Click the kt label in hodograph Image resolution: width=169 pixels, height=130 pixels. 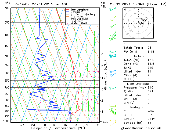click(125, 10)
